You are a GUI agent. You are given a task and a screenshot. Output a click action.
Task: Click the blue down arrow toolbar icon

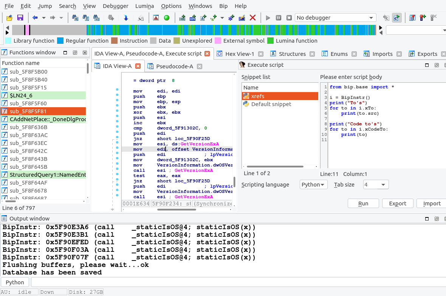coord(126,18)
